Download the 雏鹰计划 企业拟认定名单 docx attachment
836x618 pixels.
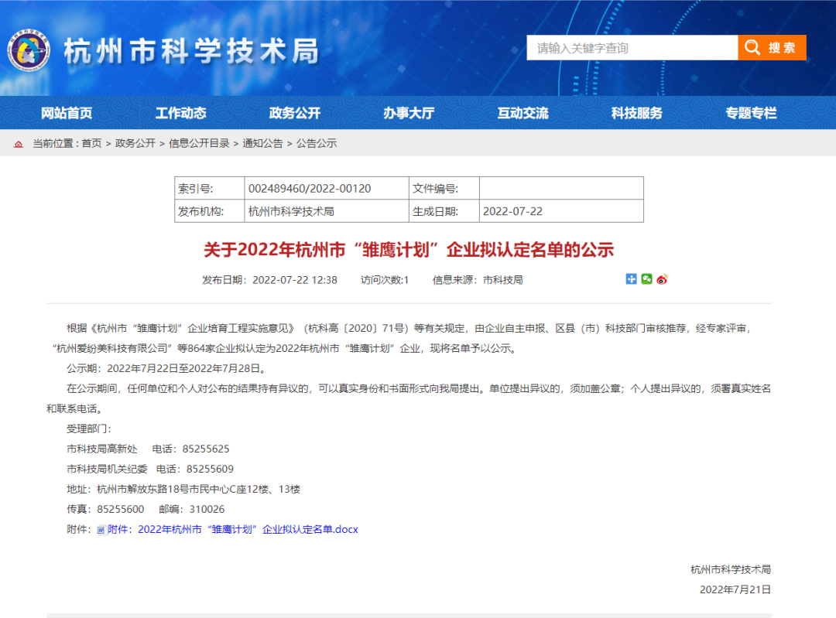(232, 529)
